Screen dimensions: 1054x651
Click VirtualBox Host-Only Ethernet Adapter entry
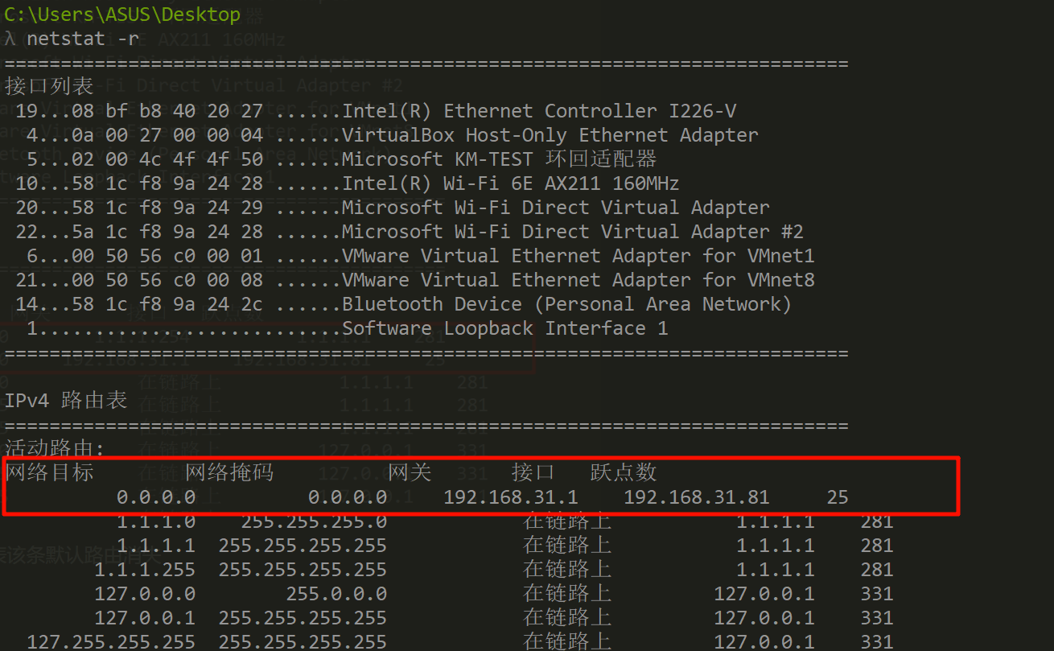(x=550, y=135)
